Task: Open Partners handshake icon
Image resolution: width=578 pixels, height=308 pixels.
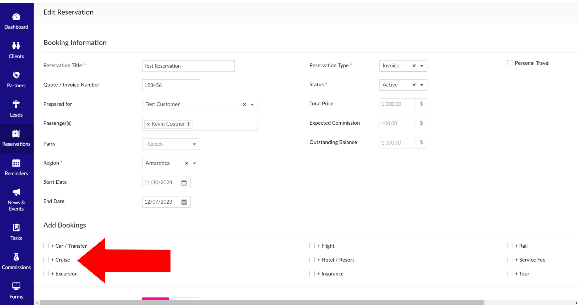Action: click(x=16, y=75)
